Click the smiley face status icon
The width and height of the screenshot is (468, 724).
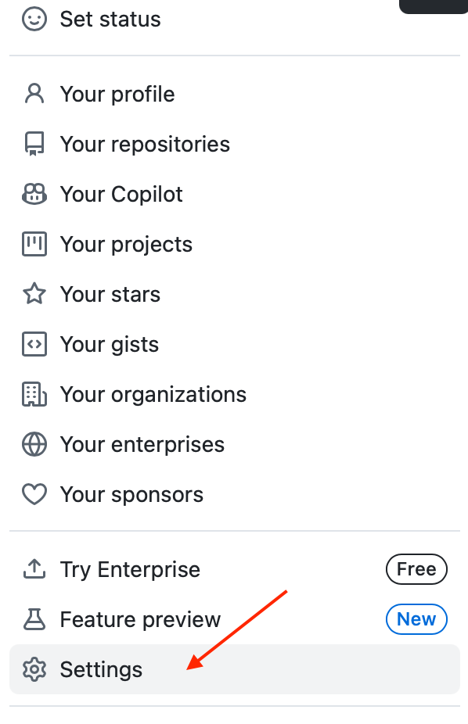click(34, 20)
